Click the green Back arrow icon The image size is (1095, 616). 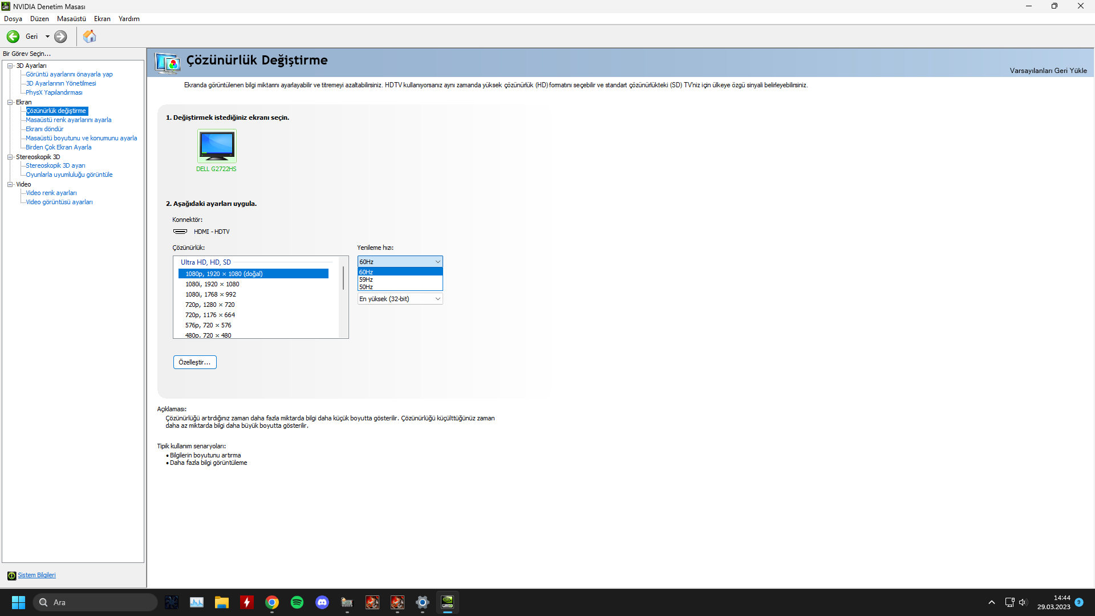(x=13, y=37)
